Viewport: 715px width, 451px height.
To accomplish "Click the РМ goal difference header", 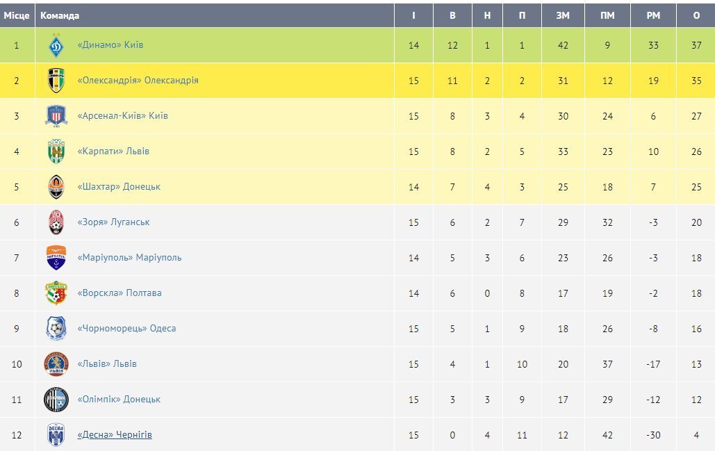I will click(653, 15).
